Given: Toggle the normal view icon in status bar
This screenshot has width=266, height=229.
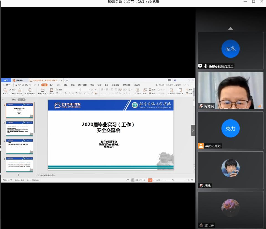Looking at the screenshot, I should [133, 180].
